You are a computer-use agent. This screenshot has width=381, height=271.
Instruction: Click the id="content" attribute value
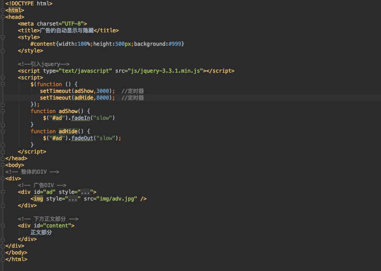[x=57, y=226]
